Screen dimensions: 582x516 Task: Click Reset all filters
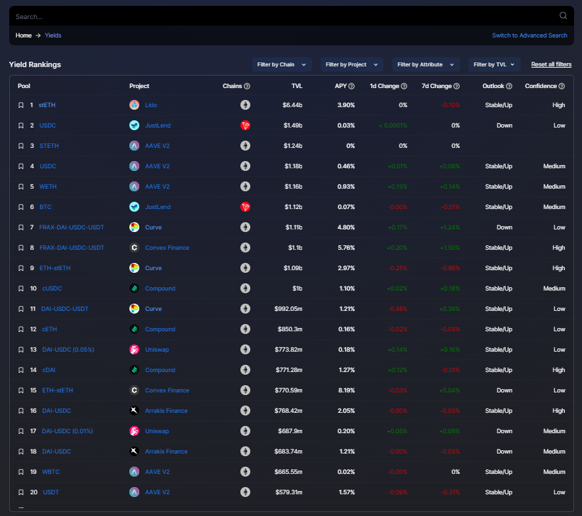(551, 64)
